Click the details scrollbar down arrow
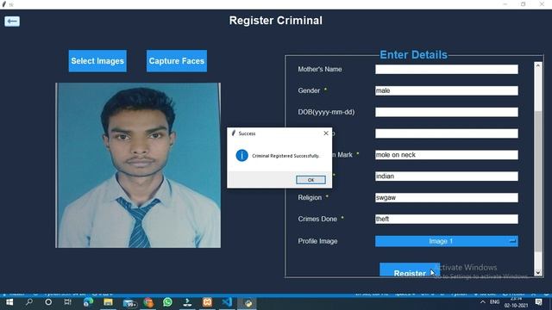Image resolution: width=552 pixels, height=310 pixels. 538,272
